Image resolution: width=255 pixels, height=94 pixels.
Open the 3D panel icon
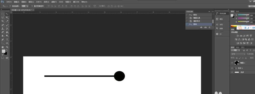[217, 34]
